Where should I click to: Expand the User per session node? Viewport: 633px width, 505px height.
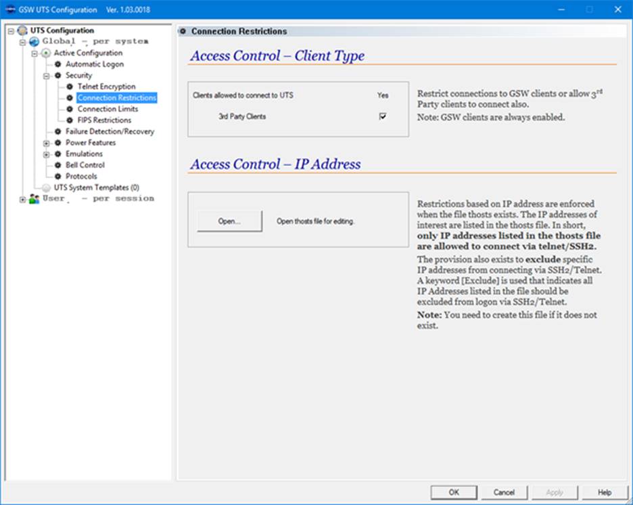tap(22, 199)
